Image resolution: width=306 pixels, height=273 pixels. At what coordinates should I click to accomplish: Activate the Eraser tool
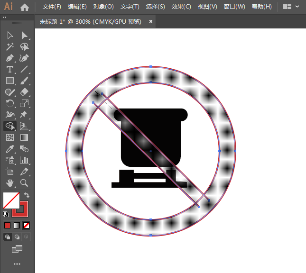point(24,92)
